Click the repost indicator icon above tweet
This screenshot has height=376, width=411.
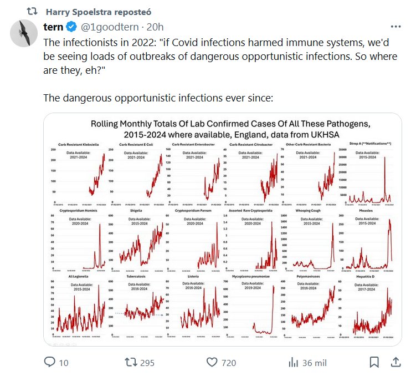[x=32, y=11]
